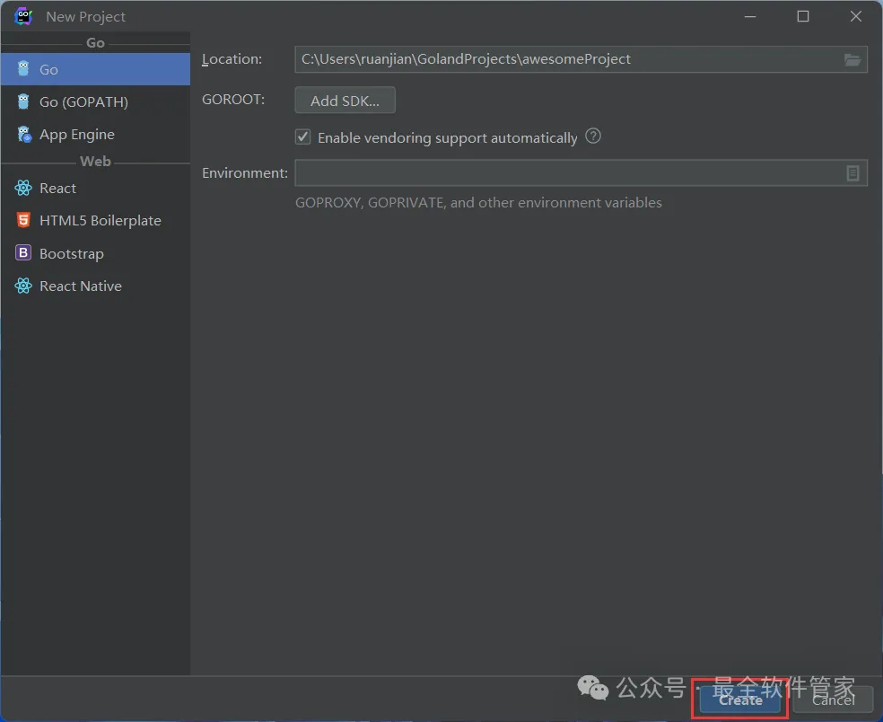Maximize the New Project window
The image size is (883, 722).
tap(803, 16)
